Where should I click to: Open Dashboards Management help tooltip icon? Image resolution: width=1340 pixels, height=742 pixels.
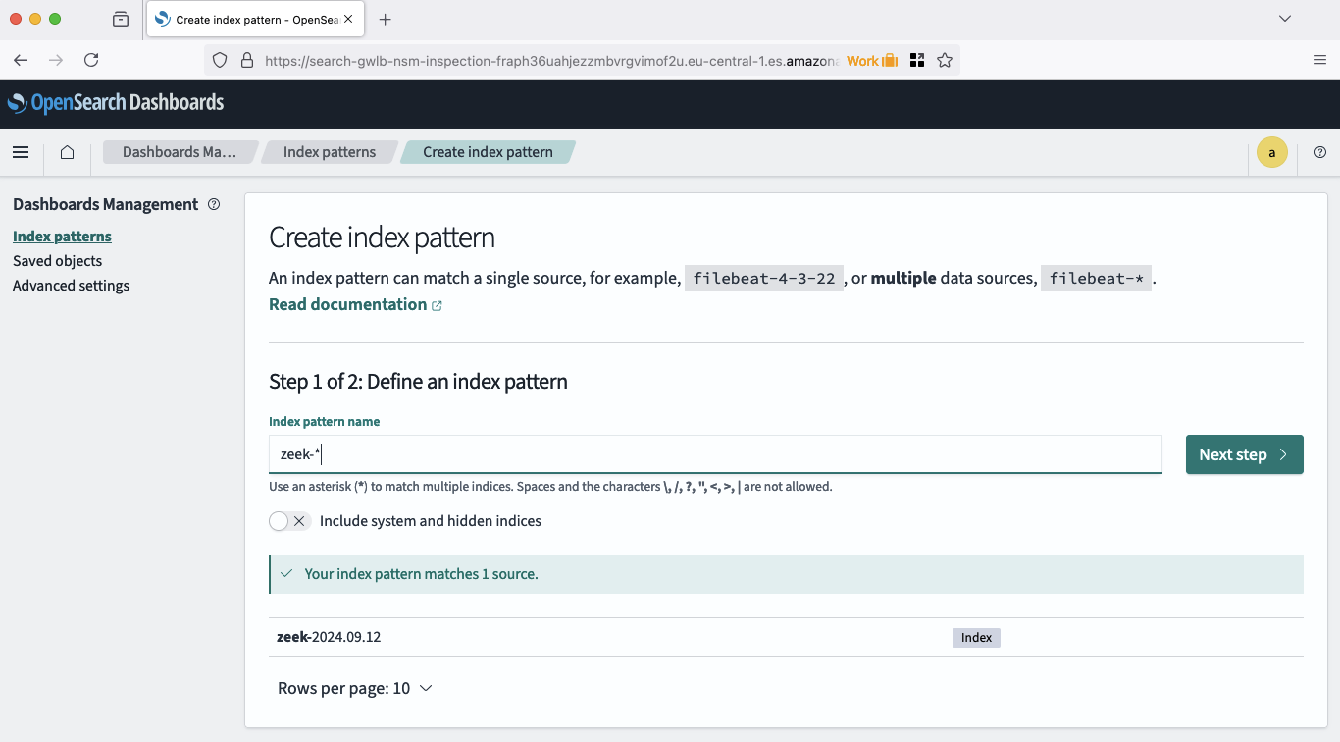point(214,204)
